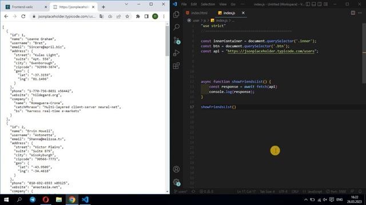Open Chrome Extensions puzzle icon
The width and height of the screenshot is (366, 205).
pos(138,17)
